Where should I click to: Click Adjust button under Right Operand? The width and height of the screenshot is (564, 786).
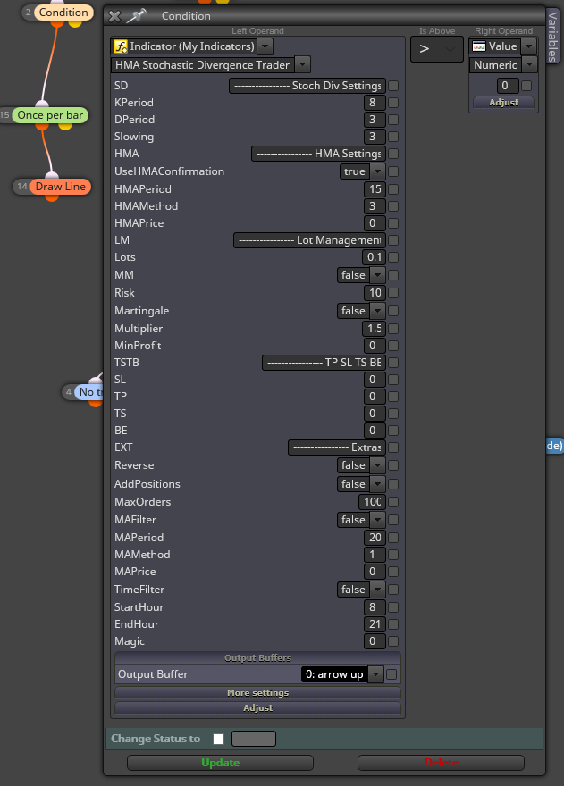coord(504,102)
